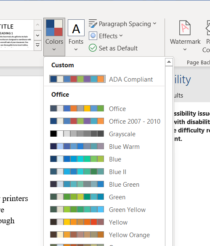
Task: Select the Blue II theme entry
Action: pos(118,172)
